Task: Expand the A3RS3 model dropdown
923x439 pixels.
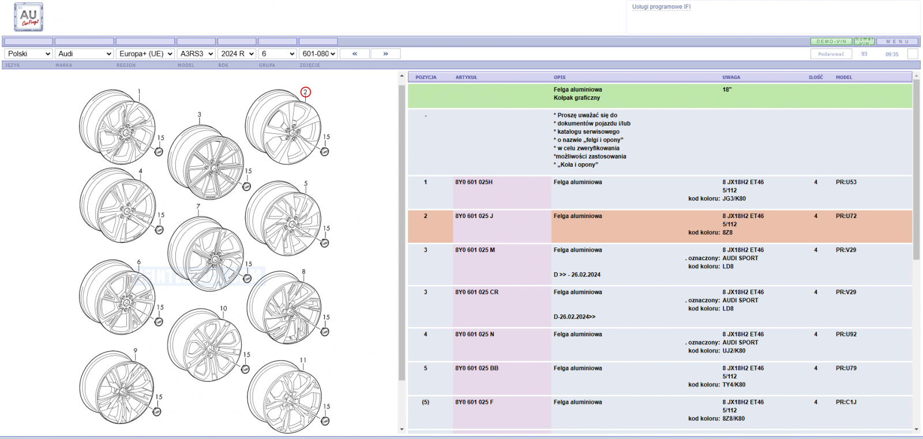Action: [196, 54]
